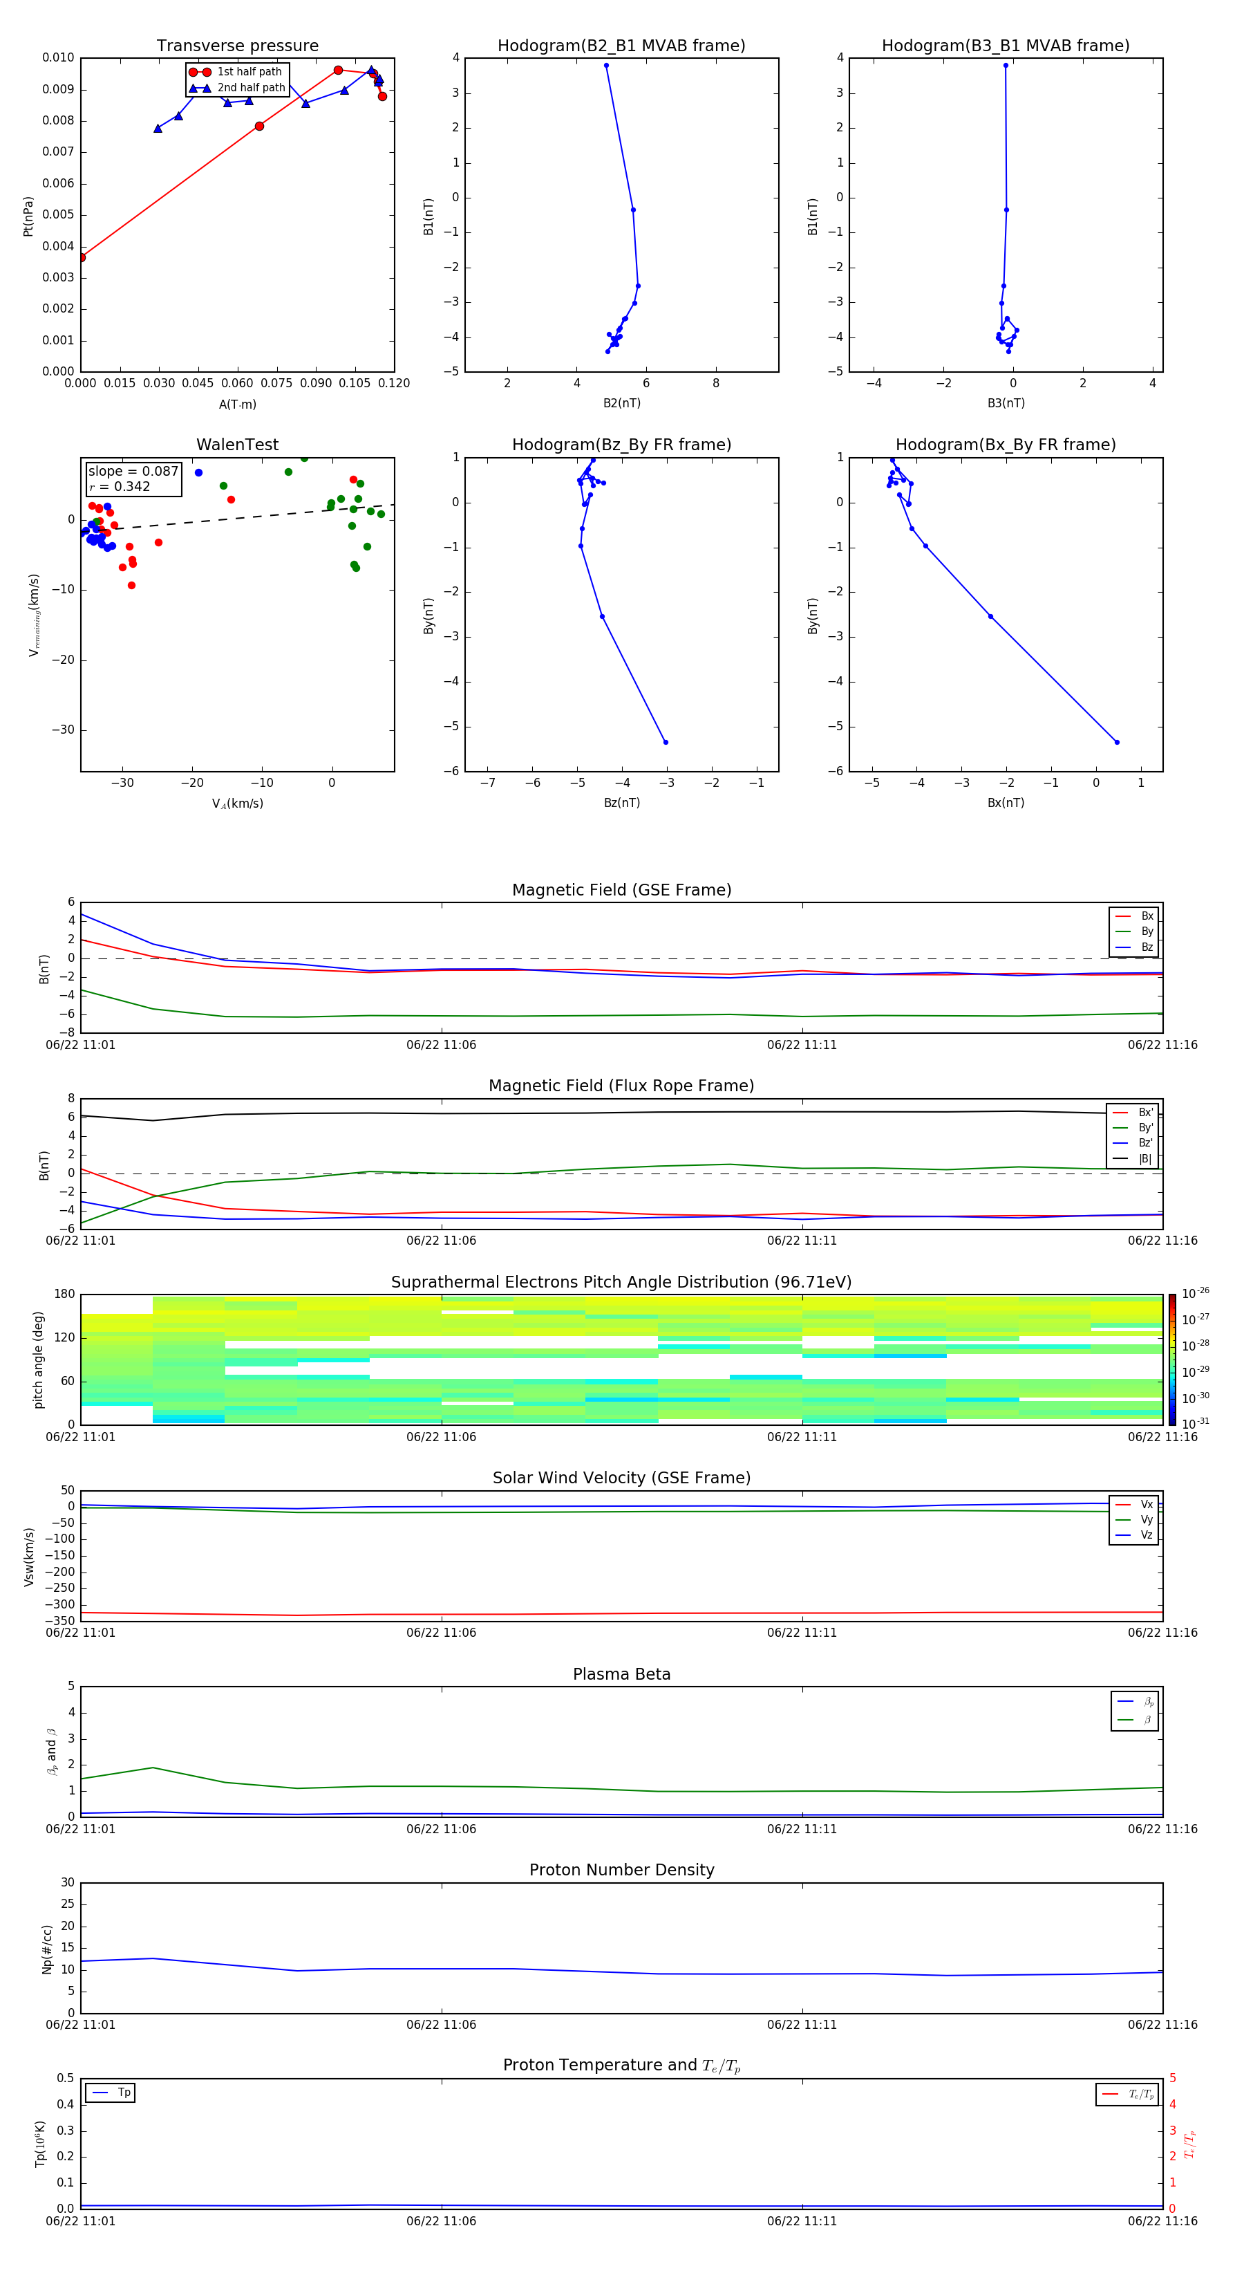Click 'pitch angle (deg)' axis label
The image size is (1244, 2282).
point(39,1360)
